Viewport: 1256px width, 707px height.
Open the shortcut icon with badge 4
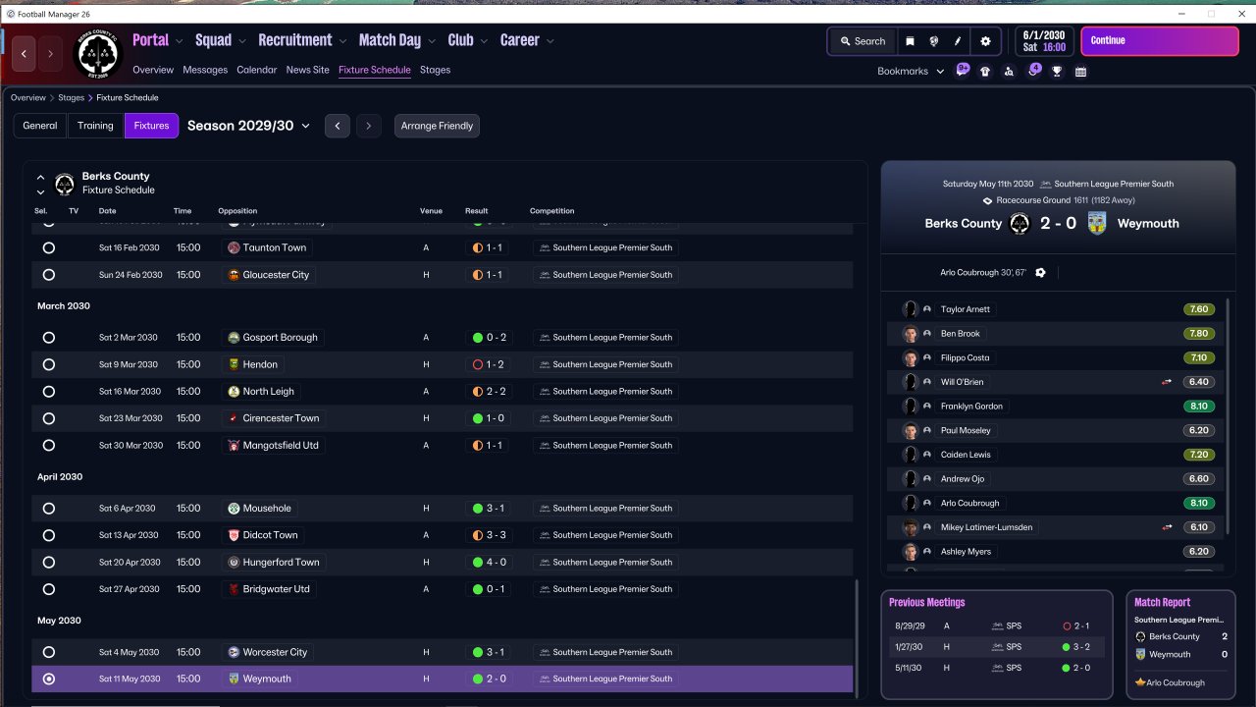pos(1033,71)
